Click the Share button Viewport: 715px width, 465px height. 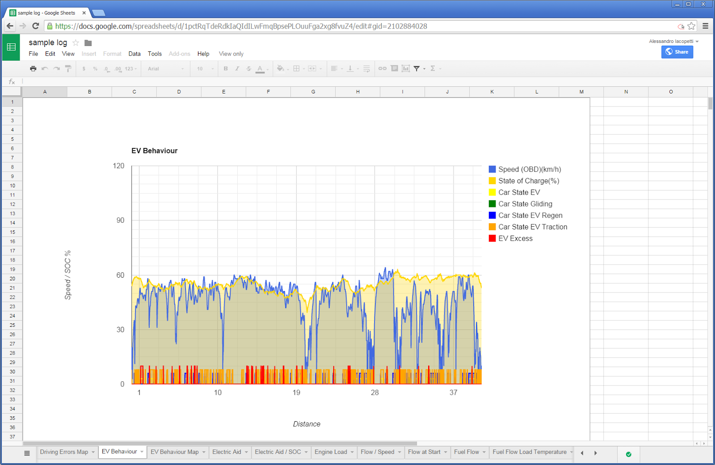click(x=677, y=52)
